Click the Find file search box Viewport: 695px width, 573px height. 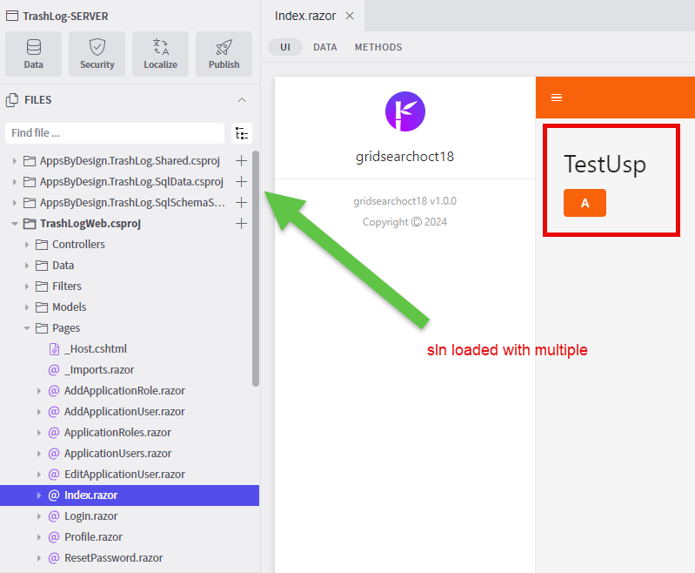click(115, 133)
